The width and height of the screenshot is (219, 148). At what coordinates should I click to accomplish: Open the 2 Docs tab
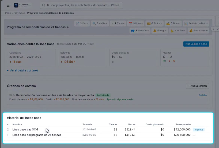pyautogui.click(x=82, y=24)
